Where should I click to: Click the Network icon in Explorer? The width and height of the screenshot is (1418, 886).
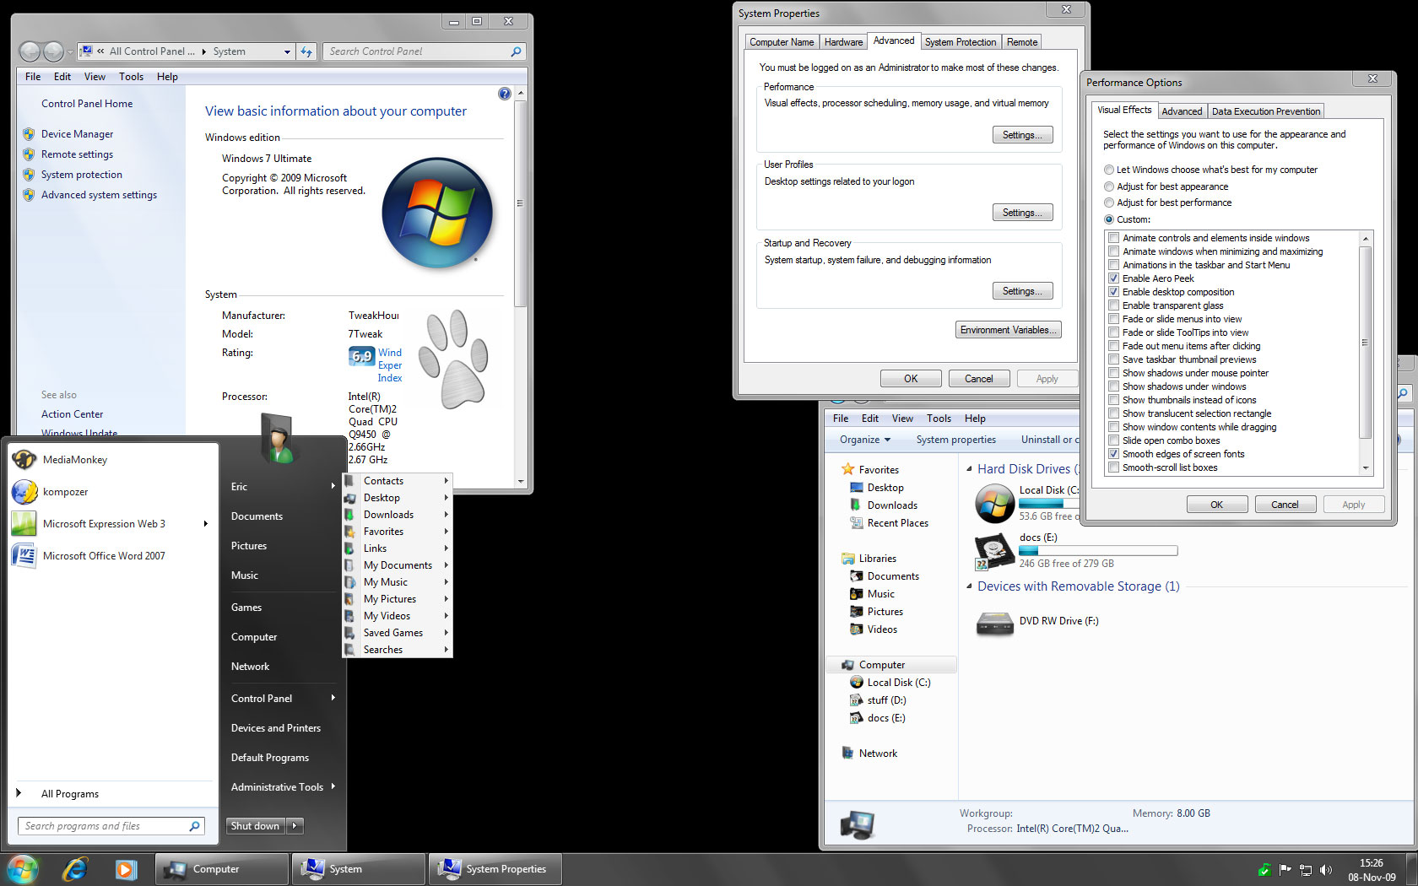(848, 754)
